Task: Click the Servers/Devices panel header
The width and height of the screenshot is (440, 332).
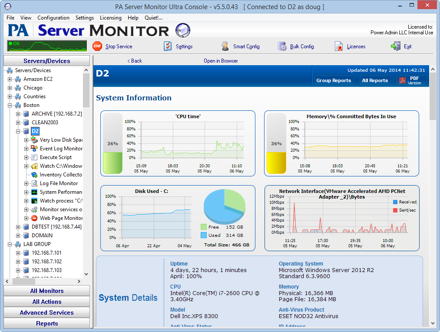Action: tap(46, 61)
